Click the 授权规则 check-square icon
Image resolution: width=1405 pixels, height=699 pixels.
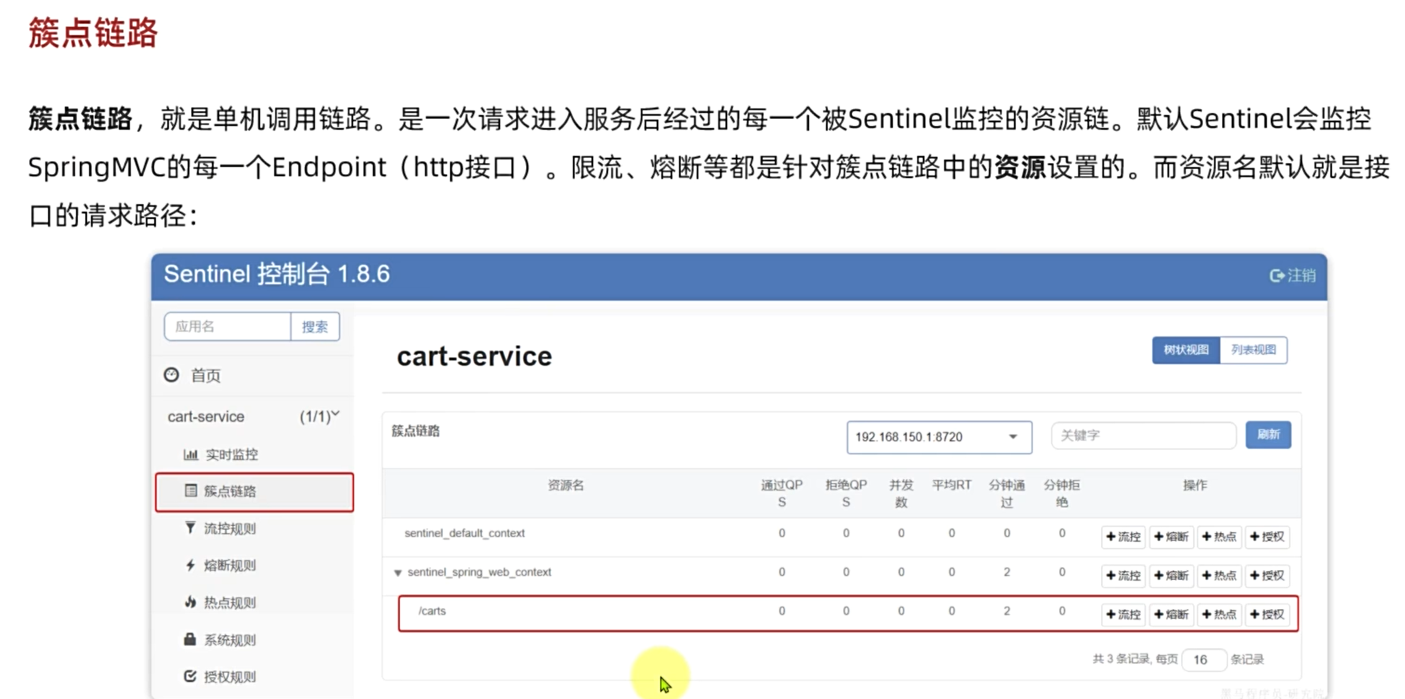point(190,676)
